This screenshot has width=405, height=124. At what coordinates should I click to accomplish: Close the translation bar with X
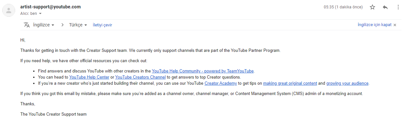pyautogui.click(x=395, y=25)
